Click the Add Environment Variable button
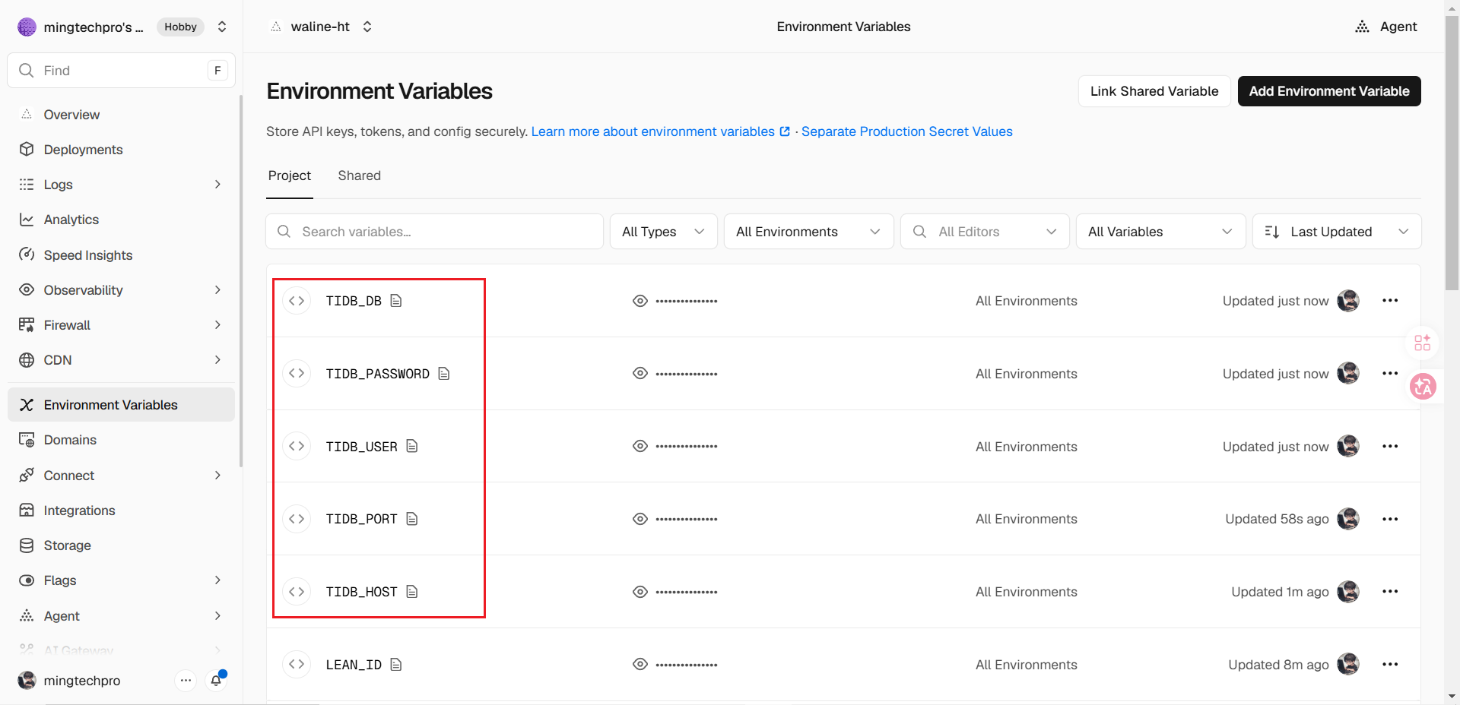1460x705 pixels. [x=1329, y=91]
